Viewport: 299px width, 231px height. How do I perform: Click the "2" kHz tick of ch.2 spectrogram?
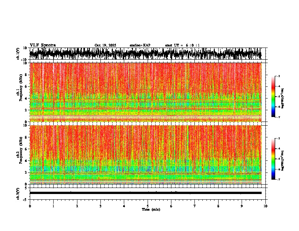pos(26,172)
